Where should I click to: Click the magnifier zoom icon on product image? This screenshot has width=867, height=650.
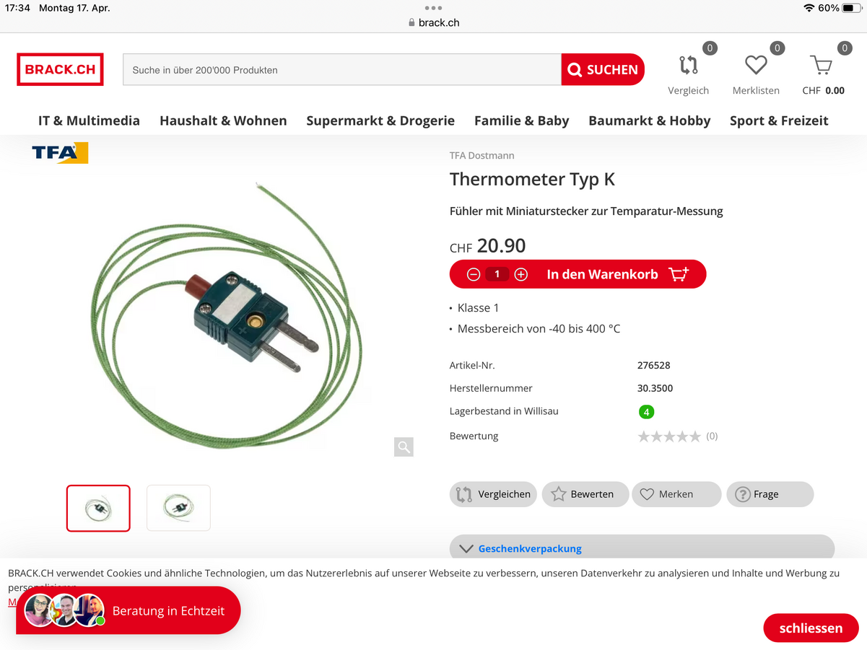coord(404,447)
